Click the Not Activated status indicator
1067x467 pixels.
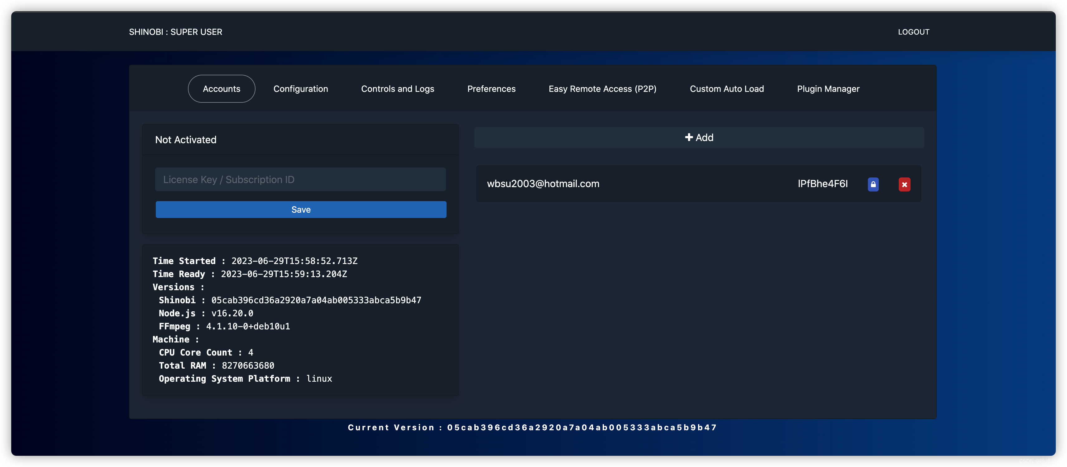pyautogui.click(x=185, y=139)
